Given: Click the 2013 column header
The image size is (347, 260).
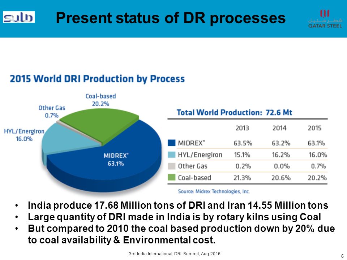Looking at the screenshot, I should click(x=242, y=128).
